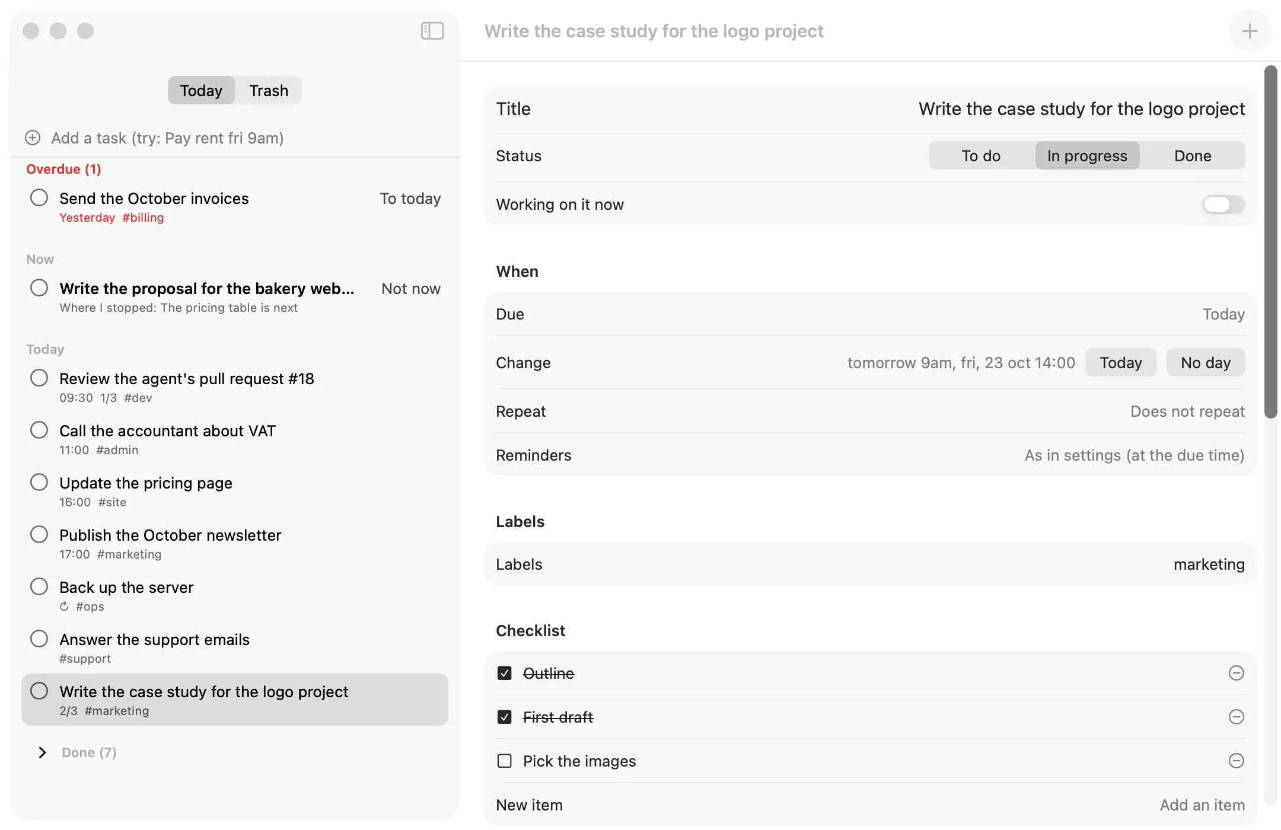This screenshot has height=830, width=1281.
Task: Click the add-task plus circle icon
Action: click(x=33, y=138)
